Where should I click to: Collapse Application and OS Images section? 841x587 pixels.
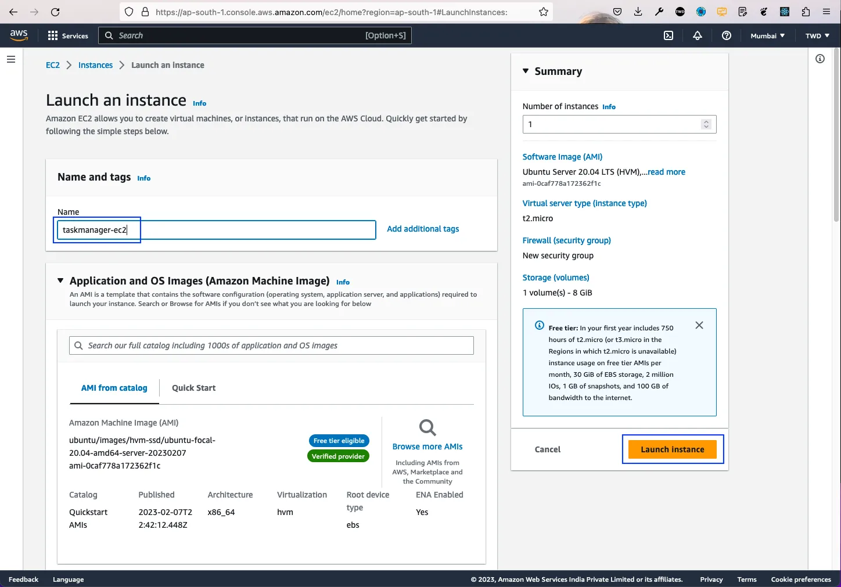(x=60, y=280)
